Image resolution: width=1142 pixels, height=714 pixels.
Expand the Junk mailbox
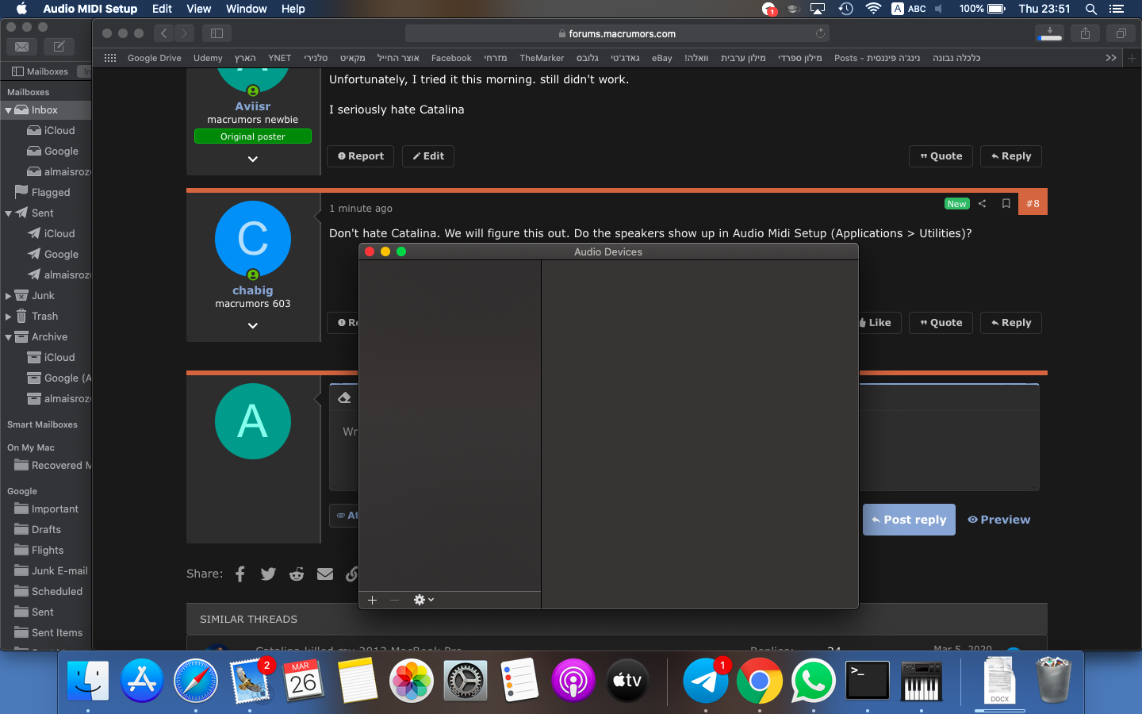click(8, 296)
